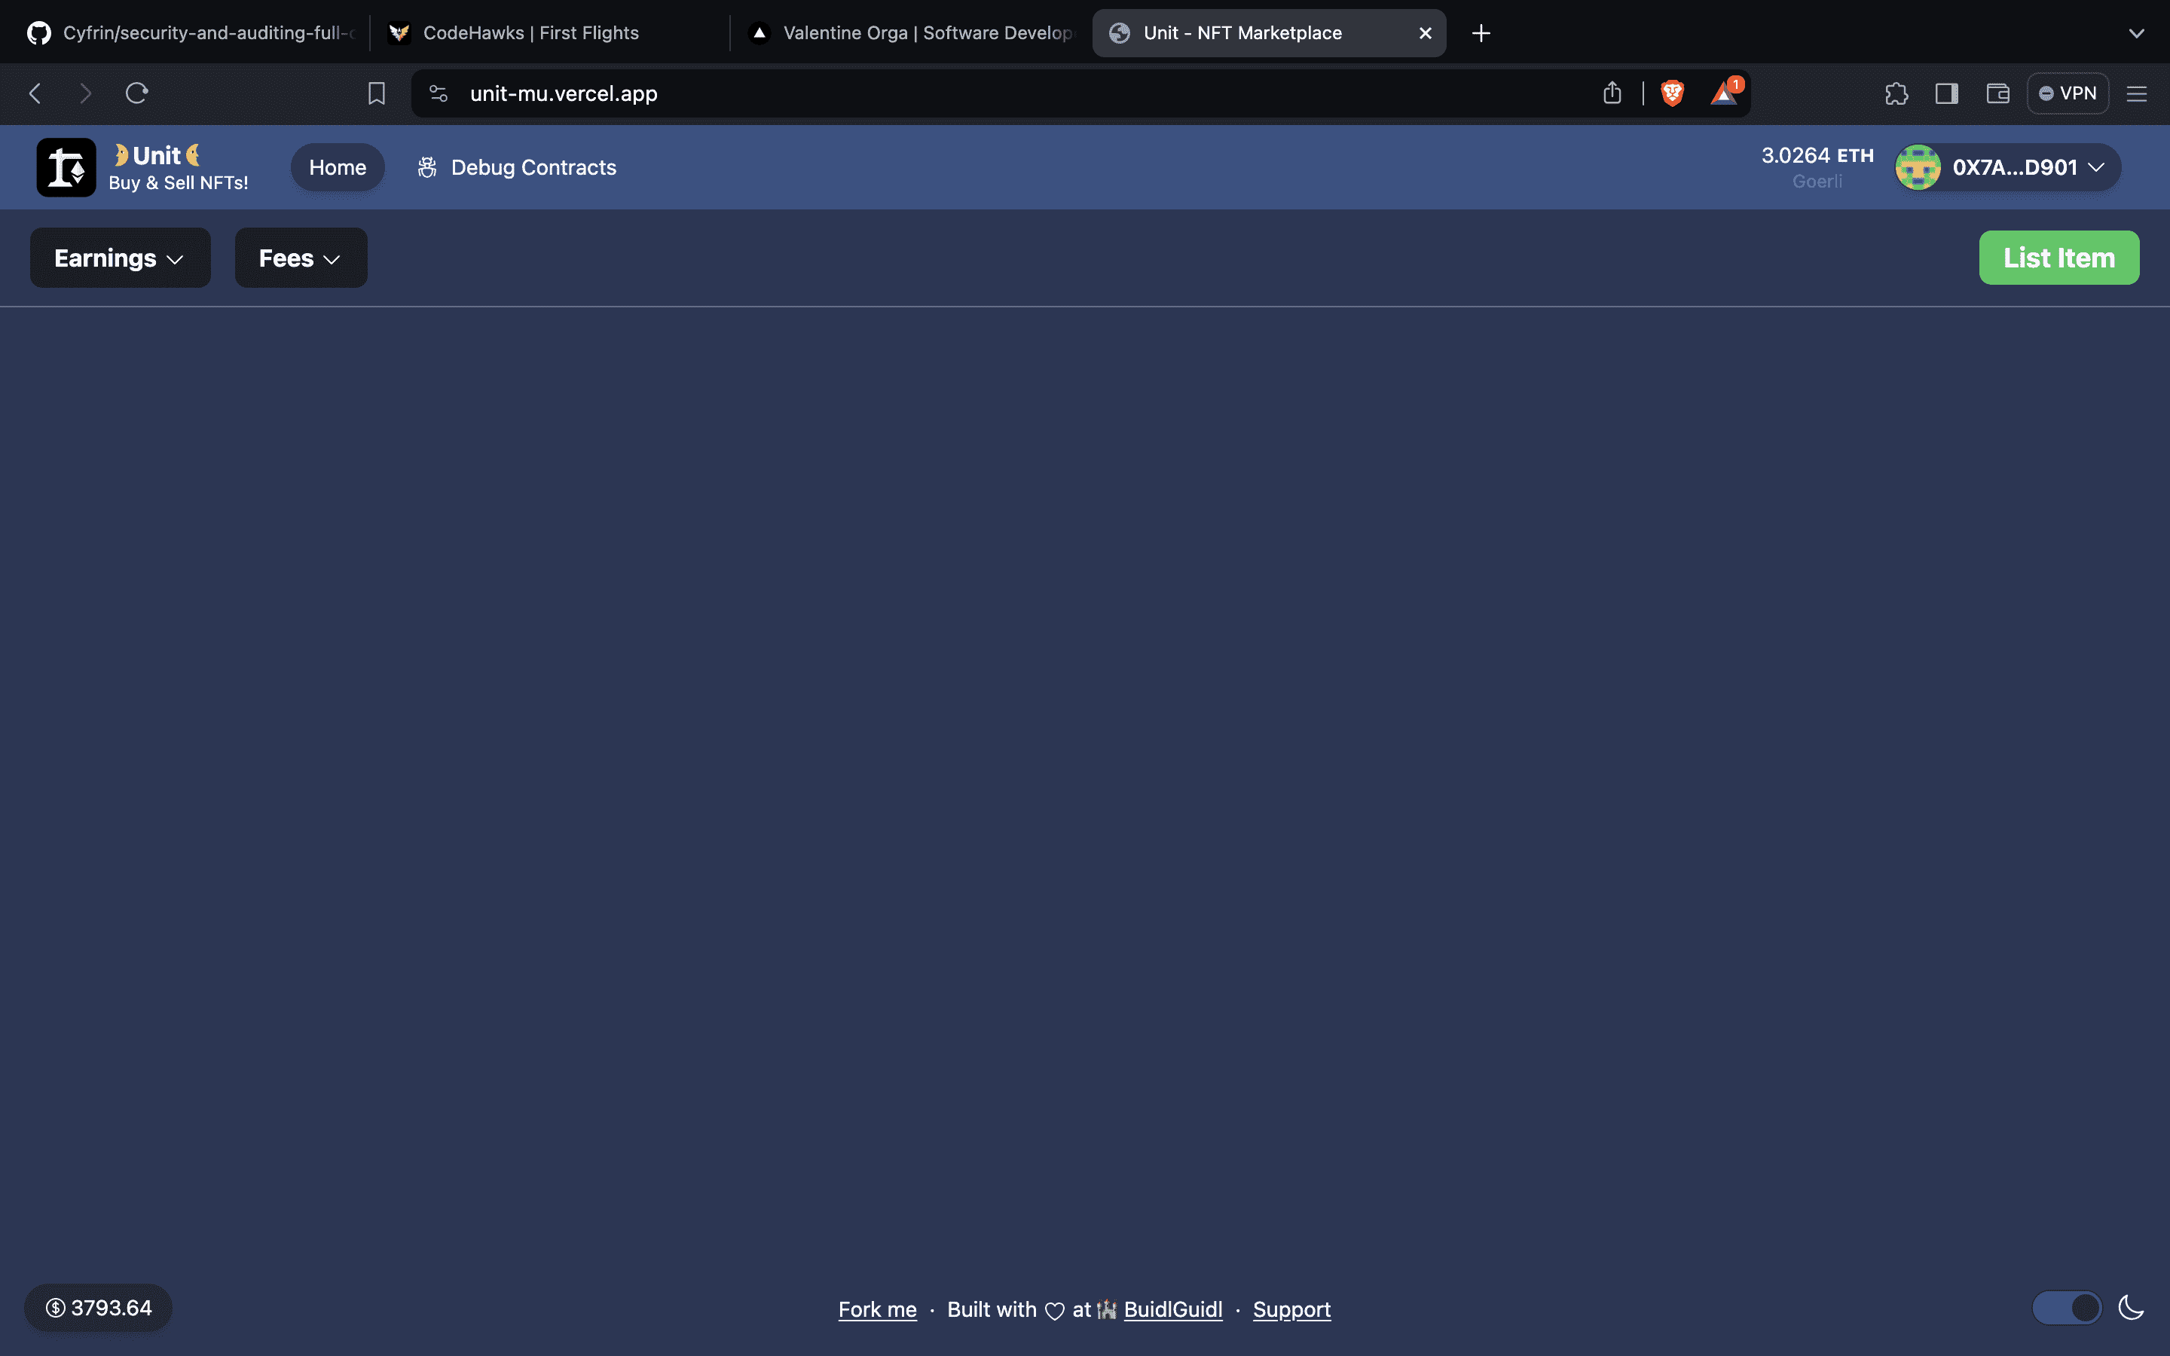Open the tab list chevron

(2137, 33)
